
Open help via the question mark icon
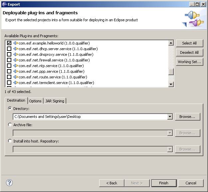[x=9, y=183]
